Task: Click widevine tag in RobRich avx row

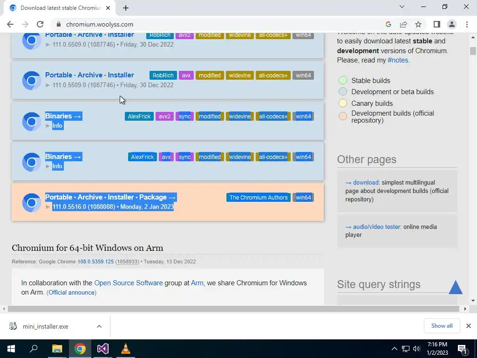Action: pos(240,75)
